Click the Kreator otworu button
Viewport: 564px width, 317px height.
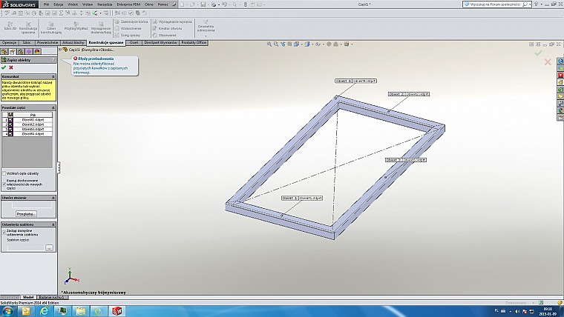(x=168, y=29)
